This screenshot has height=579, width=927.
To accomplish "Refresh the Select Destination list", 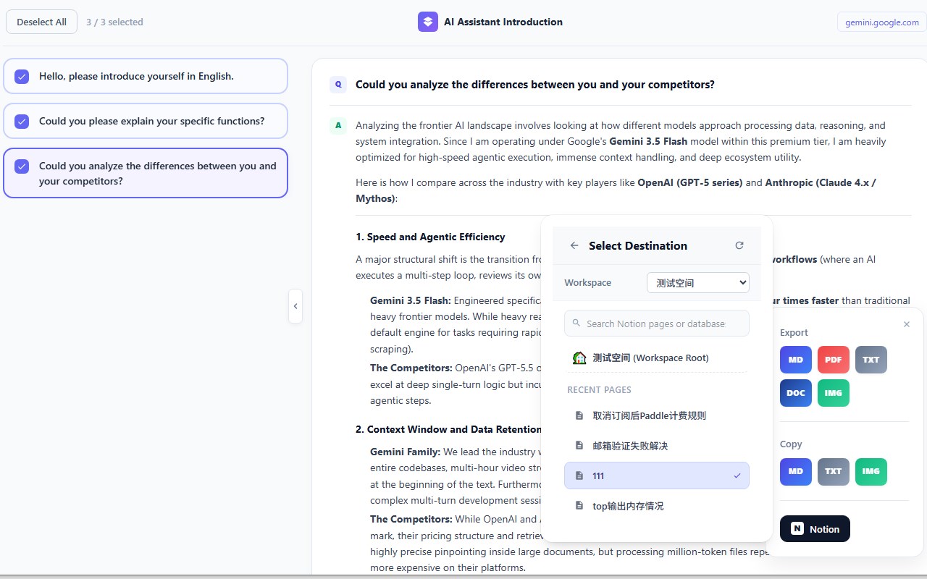I will click(739, 245).
